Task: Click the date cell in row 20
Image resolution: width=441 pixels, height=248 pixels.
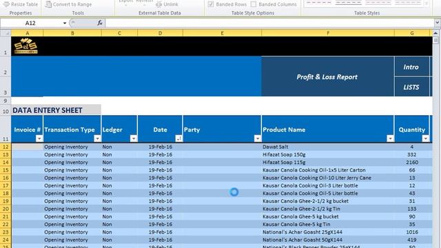Action: coord(160,209)
